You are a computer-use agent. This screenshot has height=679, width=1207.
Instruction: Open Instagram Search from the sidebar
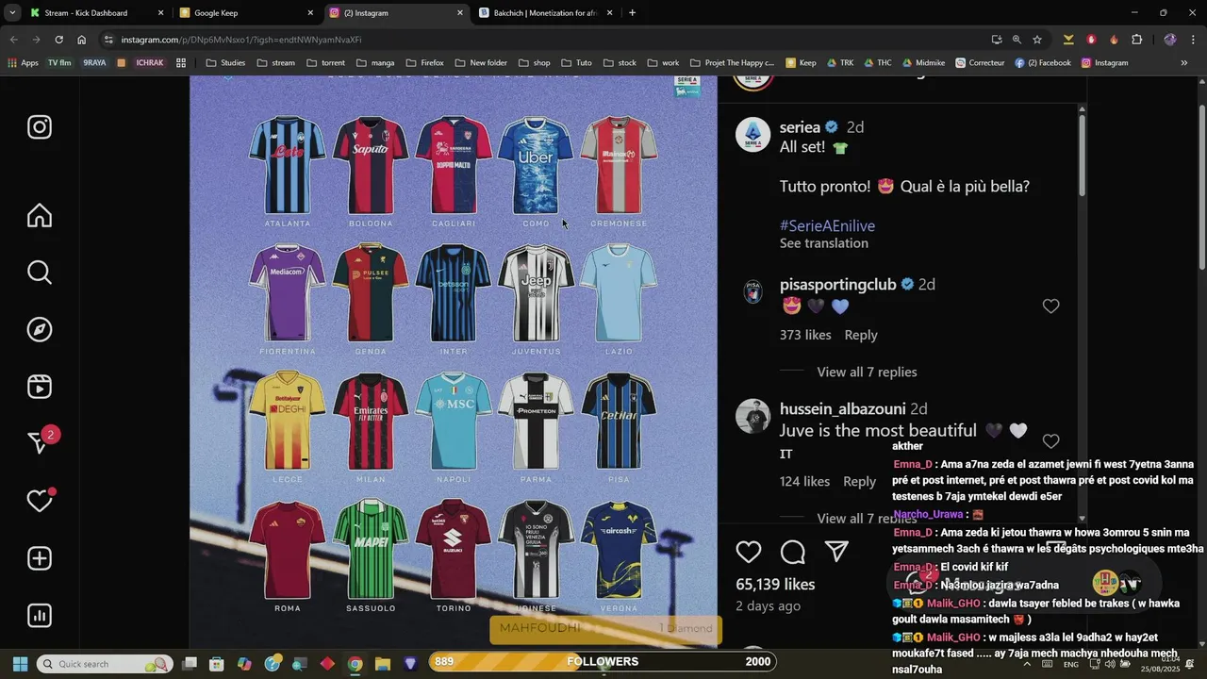(x=40, y=273)
